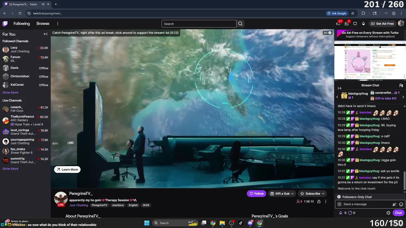Open the Twitch home logo

point(5,24)
